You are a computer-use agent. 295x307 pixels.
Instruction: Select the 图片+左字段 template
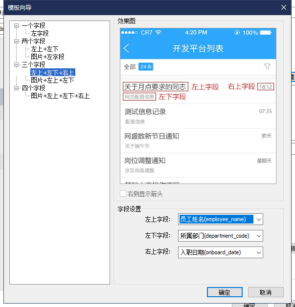pos(47,57)
